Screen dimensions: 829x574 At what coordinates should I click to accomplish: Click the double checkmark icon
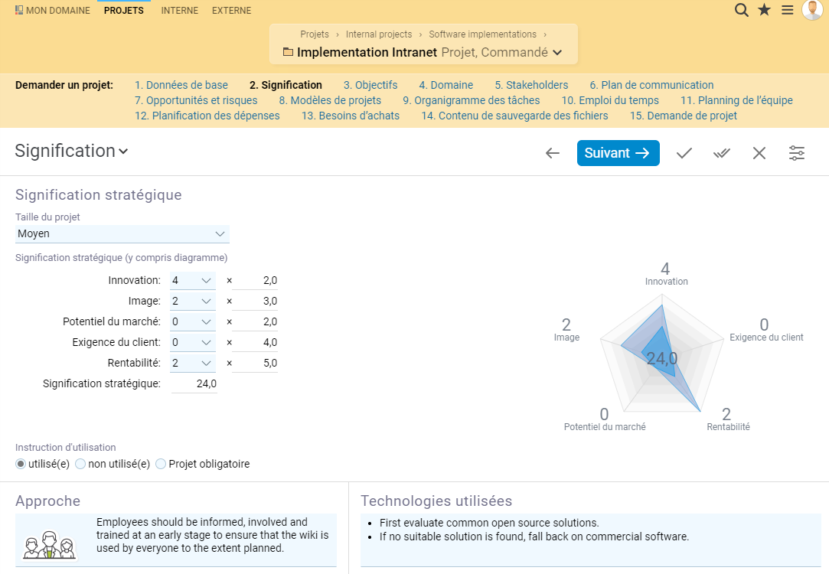(x=722, y=153)
